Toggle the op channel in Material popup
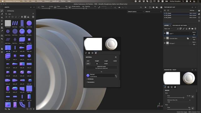 (97, 63)
